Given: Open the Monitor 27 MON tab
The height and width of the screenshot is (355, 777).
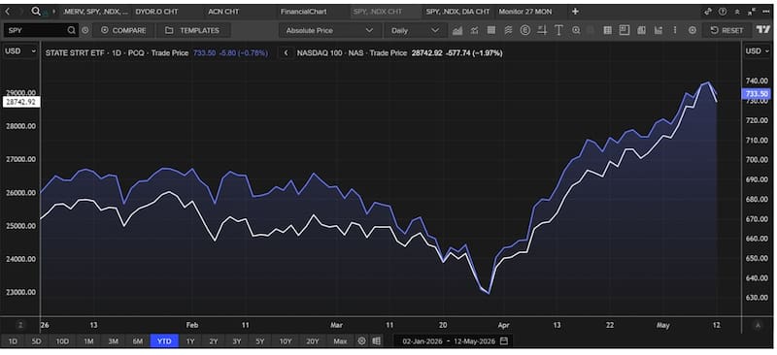Looking at the screenshot, I should coord(525,12).
